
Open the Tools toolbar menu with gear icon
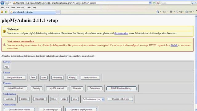[x=190, y=12]
